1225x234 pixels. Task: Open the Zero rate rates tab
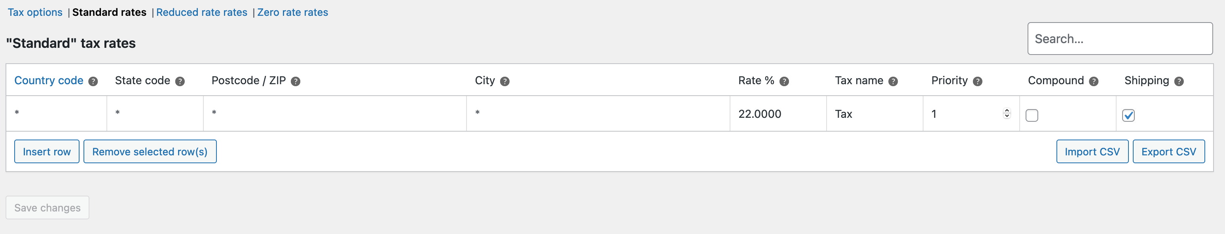pos(292,12)
